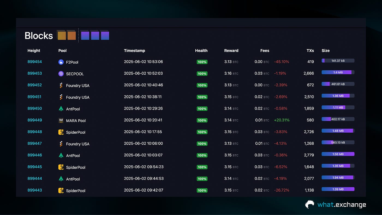Open block height 899453

coord(35,73)
